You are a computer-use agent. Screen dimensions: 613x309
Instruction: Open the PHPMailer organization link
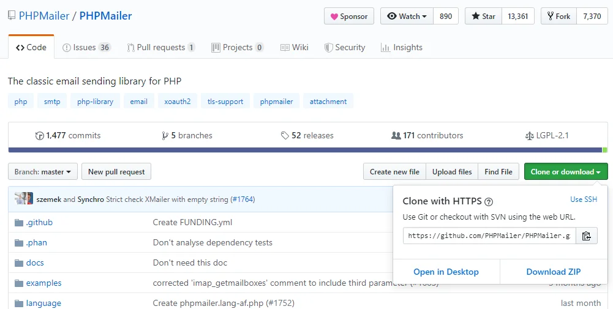[x=44, y=16]
